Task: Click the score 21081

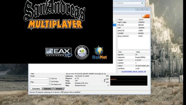Action: pyautogui.click(x=140, y=36)
